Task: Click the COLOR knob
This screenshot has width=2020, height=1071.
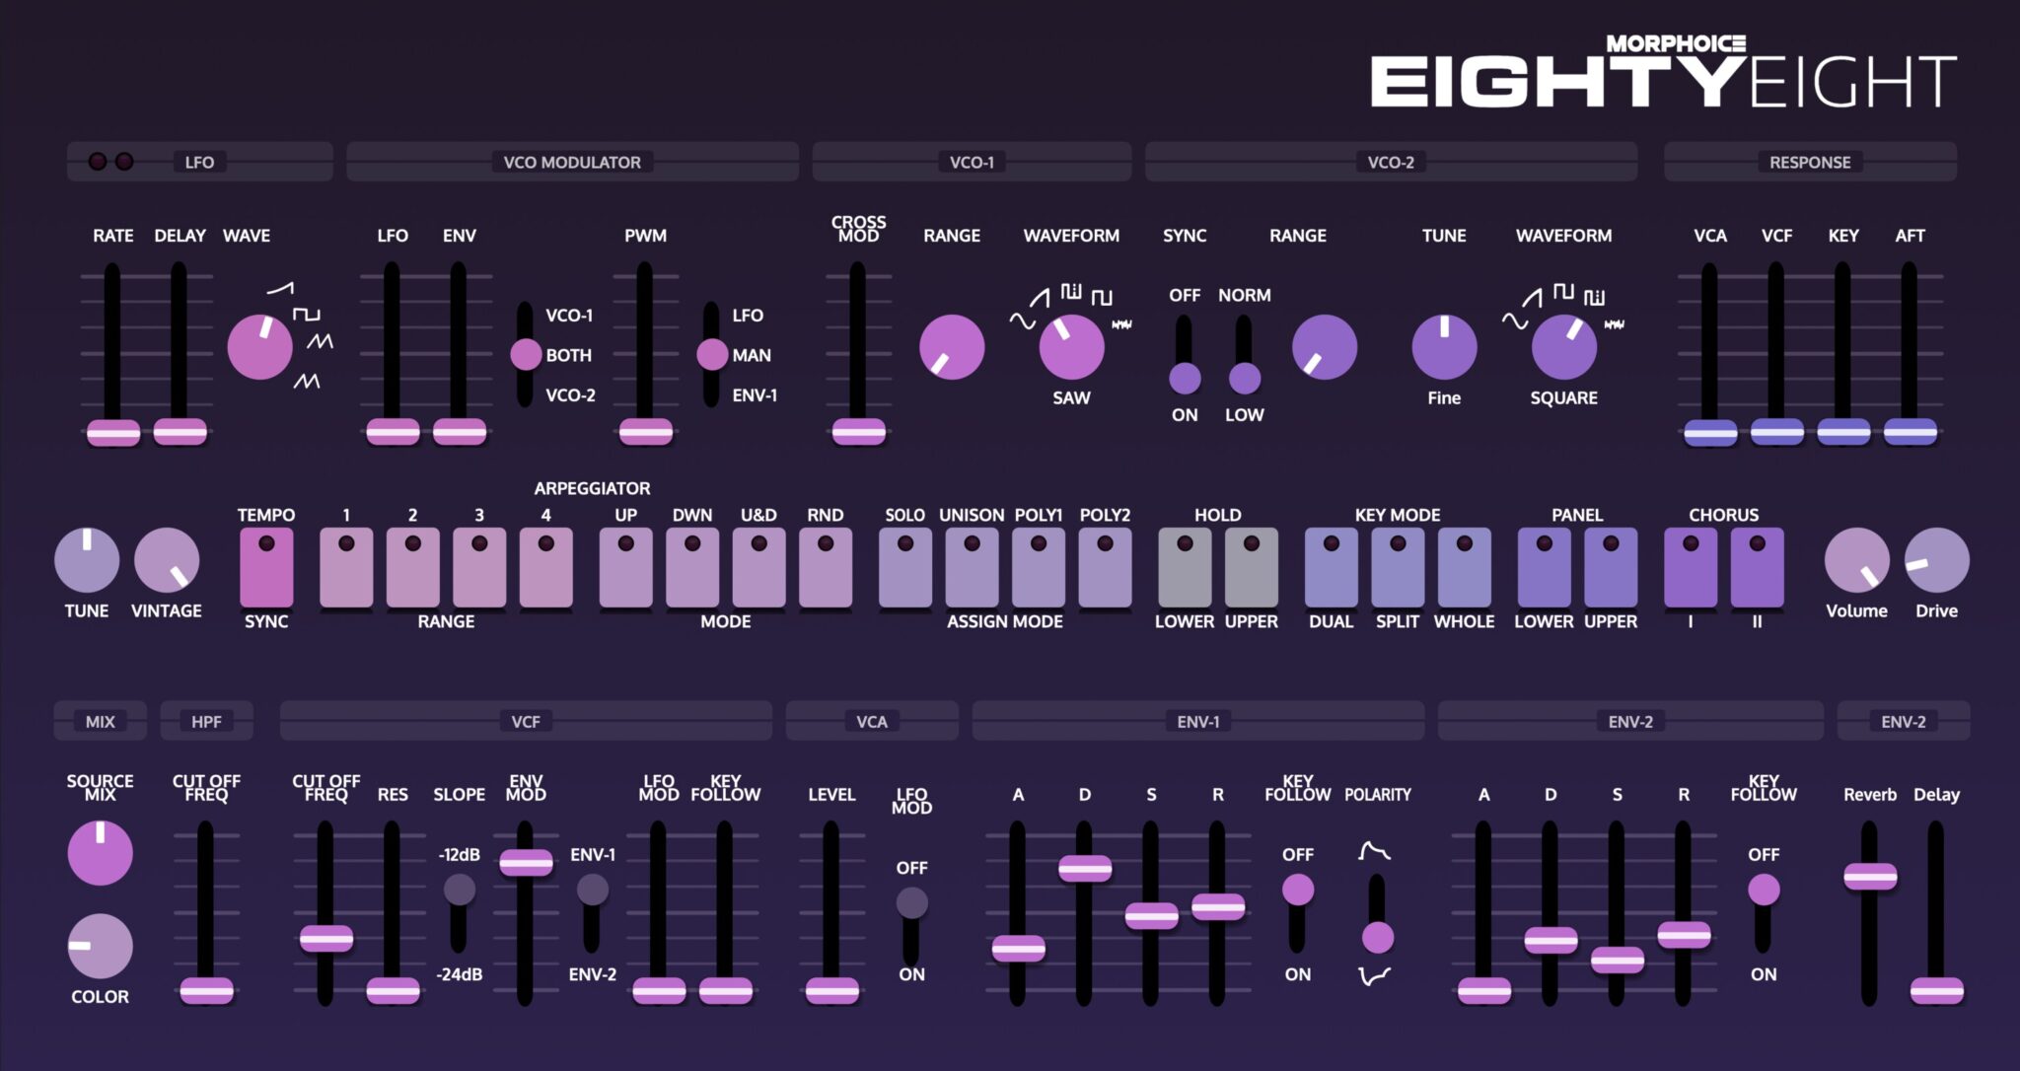Action: 100,946
